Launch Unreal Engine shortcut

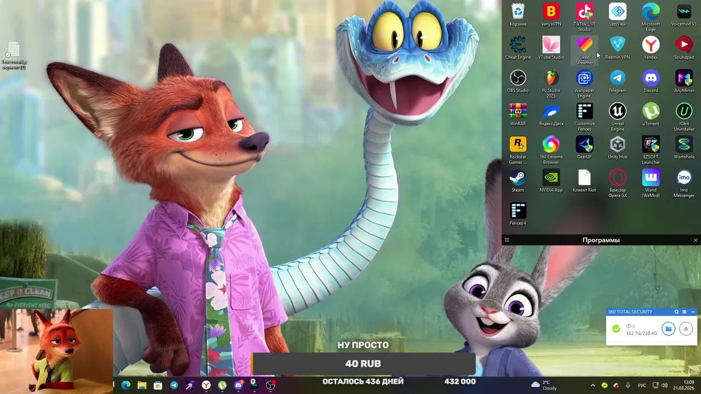618,117
